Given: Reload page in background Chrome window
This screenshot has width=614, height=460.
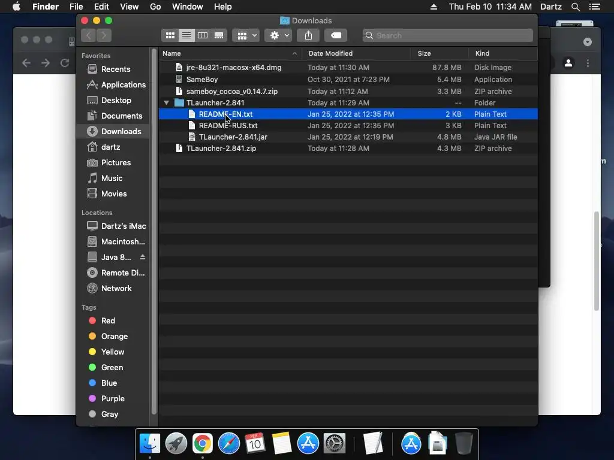Looking at the screenshot, I should [x=65, y=63].
